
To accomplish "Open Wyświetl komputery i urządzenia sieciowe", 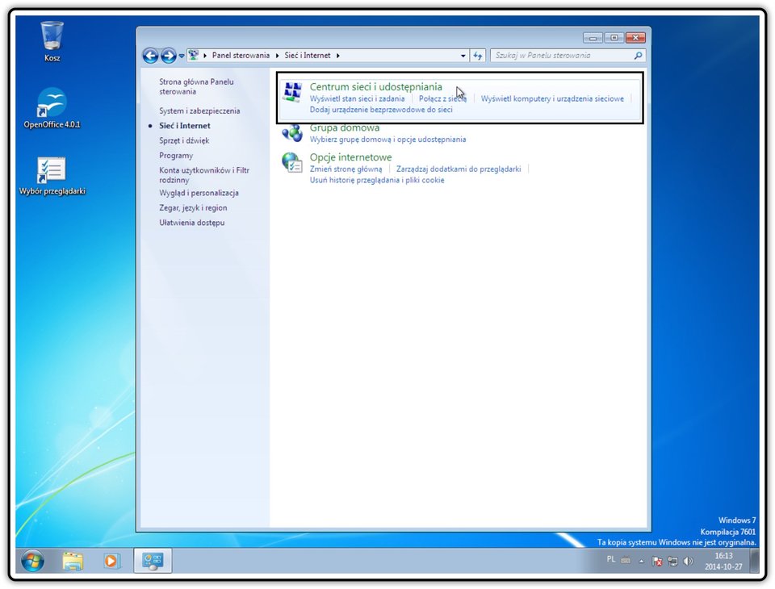I will [x=552, y=98].
